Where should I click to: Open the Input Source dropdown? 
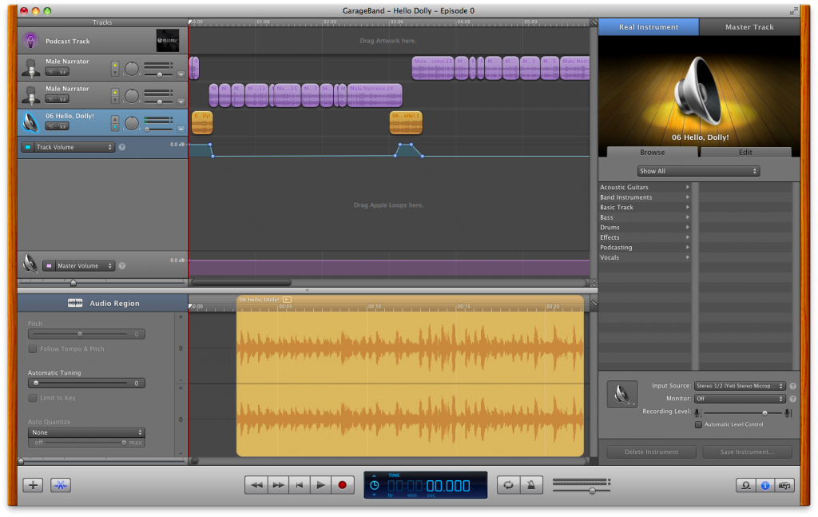coord(739,386)
